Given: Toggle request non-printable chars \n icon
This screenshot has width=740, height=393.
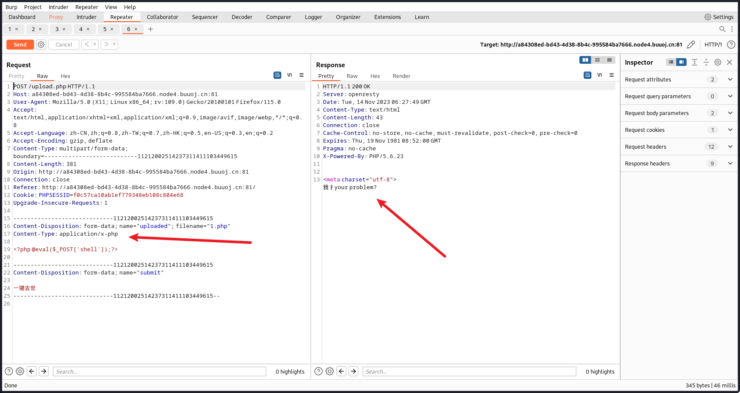Looking at the screenshot, I should click(x=289, y=75).
